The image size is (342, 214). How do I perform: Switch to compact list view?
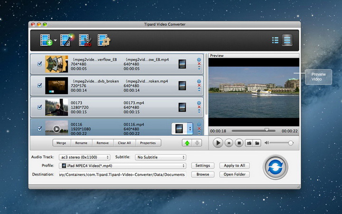click(x=275, y=40)
